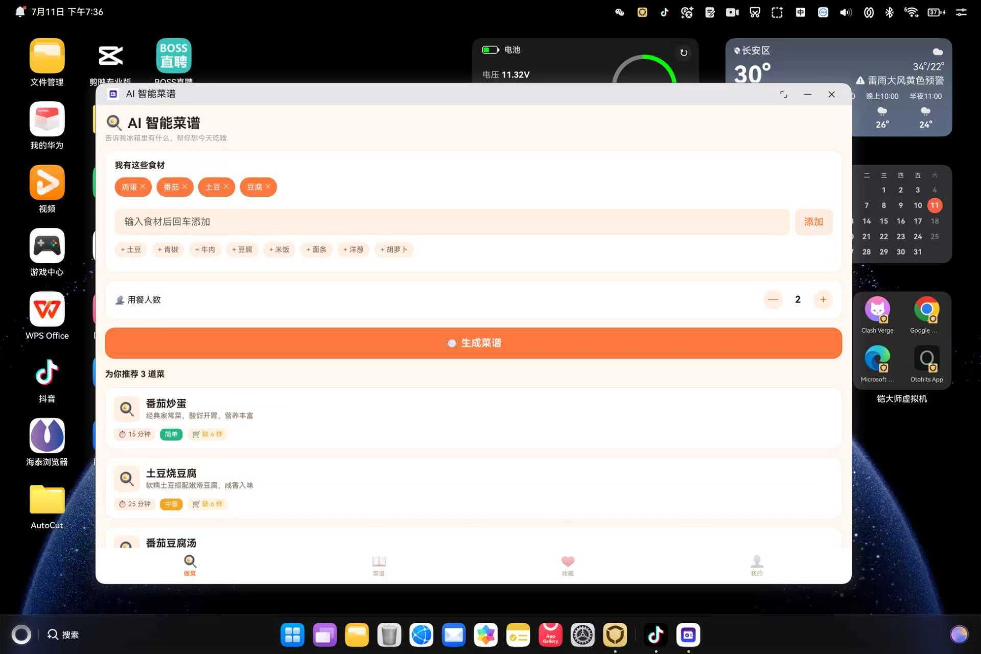Open 游戏中心 desktop icon
The width and height of the screenshot is (981, 654).
click(47, 252)
